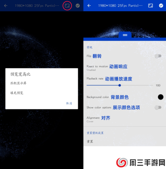
Task: Click the 常规 section header
Action: 89,47
